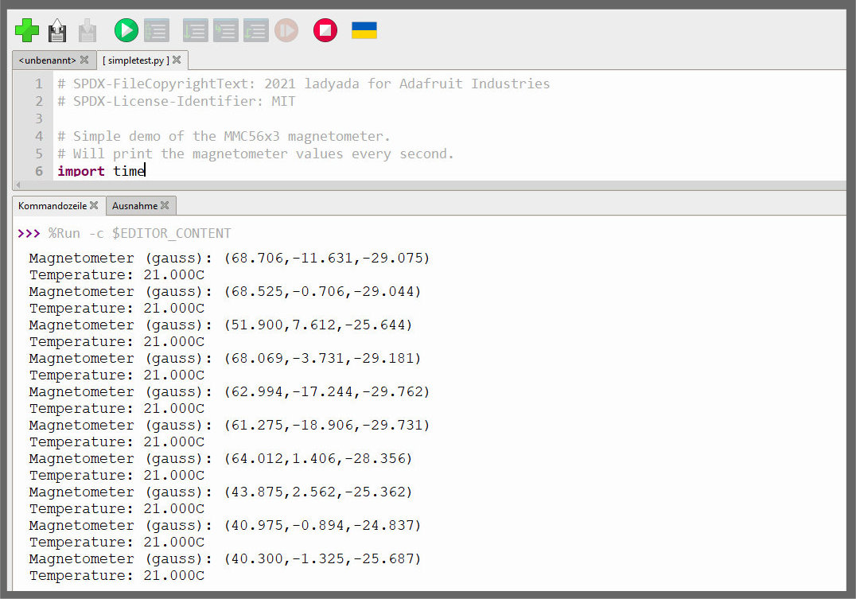This screenshot has height=599, width=856.
Task: Run the current script with green play button
Action: 126,31
